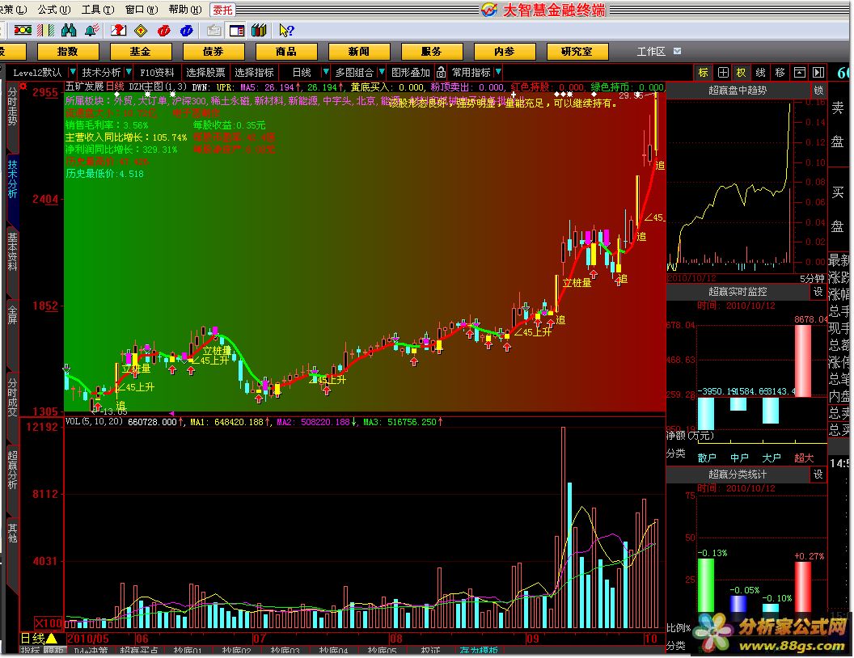
Task: Click the 卖盘 side panel label
Action: pyautogui.click(x=838, y=124)
